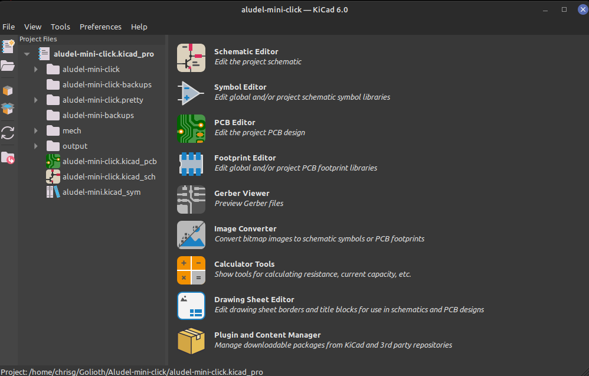589x376 pixels.
Task: Expand the mech folder arrow
Action: (35, 130)
